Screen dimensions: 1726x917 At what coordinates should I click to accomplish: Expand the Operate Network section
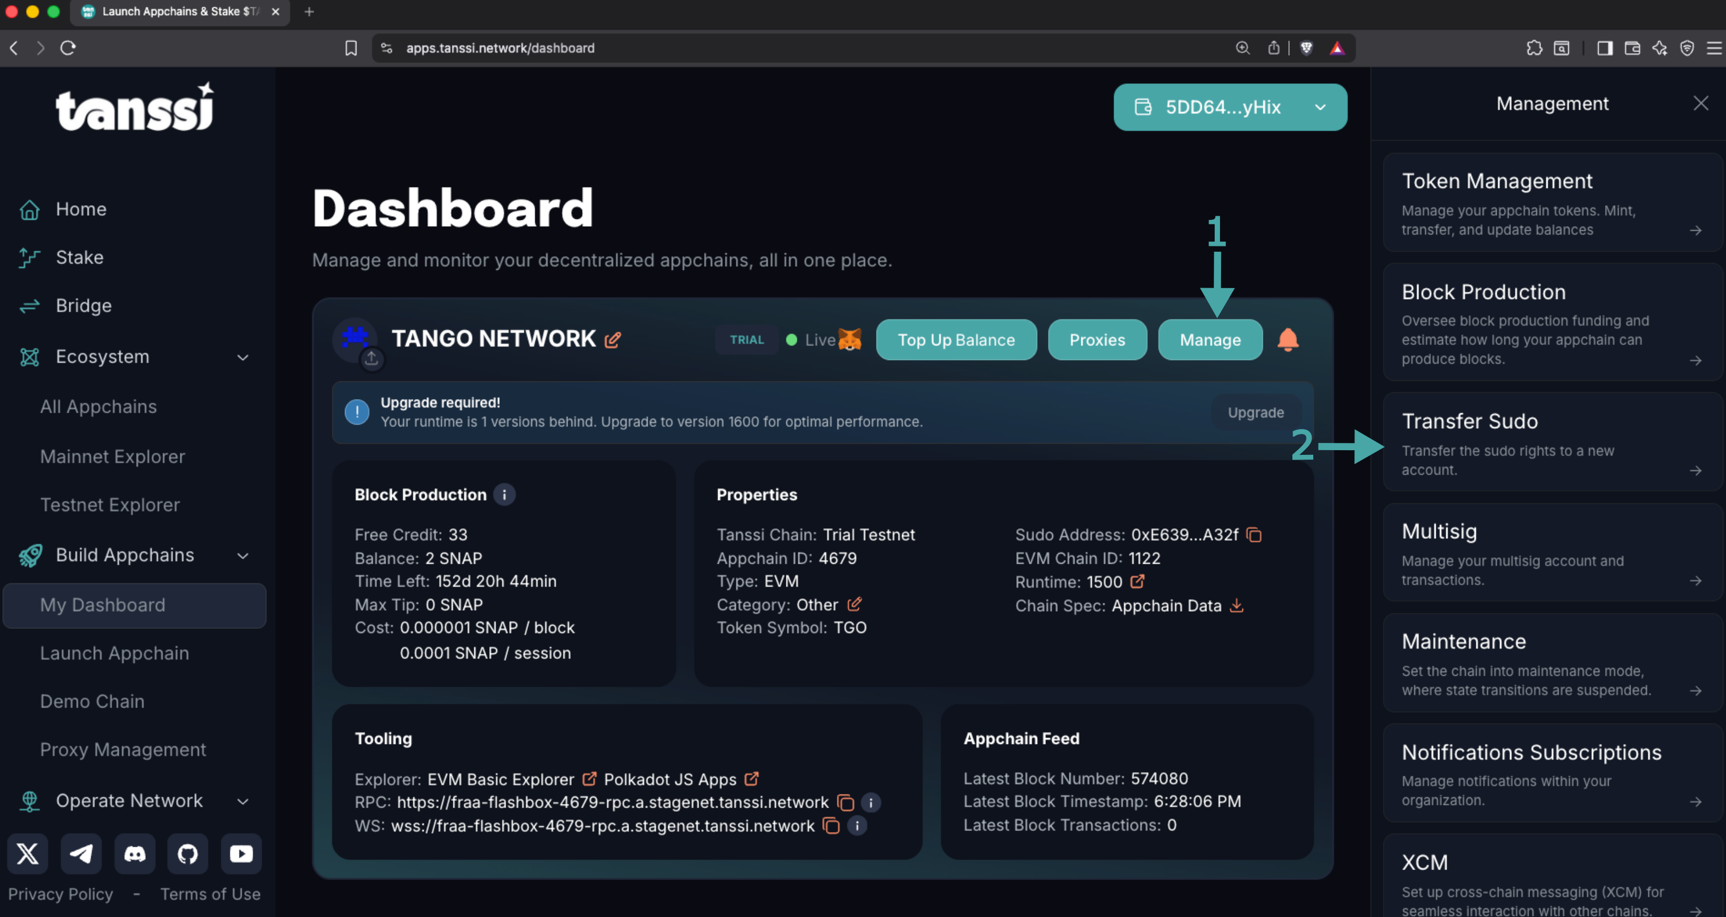(x=242, y=801)
